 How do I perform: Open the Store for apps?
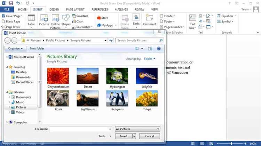pyautogui.click(x=103, y=18)
